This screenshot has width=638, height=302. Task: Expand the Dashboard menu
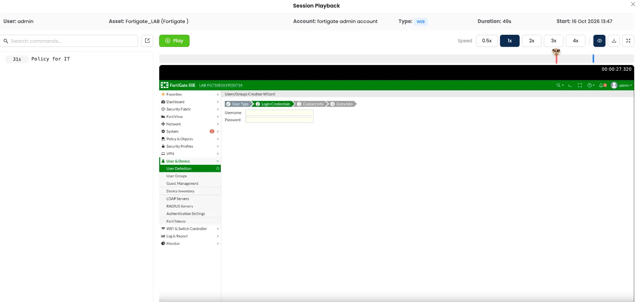pos(190,102)
